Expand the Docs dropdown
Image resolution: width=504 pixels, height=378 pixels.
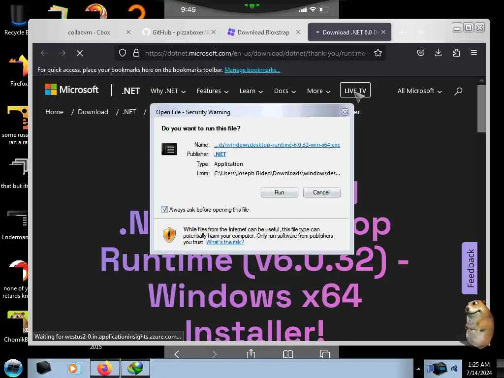tap(285, 91)
